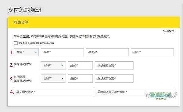
Task: Click phone number field in 聯絡電話號碼 row
Action: (x=114, y=66)
